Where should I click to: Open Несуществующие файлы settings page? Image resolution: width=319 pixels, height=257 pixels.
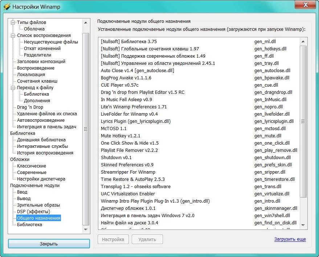pyautogui.click(x=51, y=42)
